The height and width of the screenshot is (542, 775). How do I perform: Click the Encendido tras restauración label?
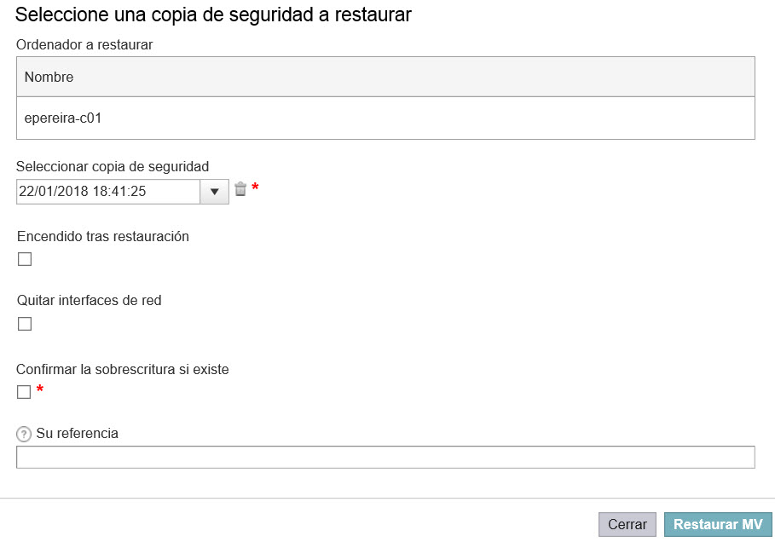coord(103,236)
